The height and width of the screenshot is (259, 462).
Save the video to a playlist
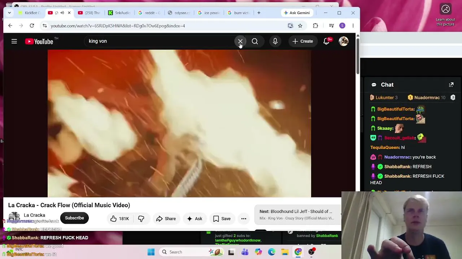(222, 219)
